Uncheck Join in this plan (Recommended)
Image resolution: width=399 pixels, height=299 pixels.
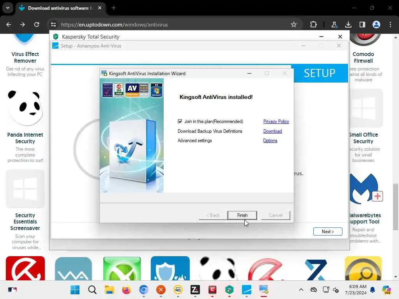tap(180, 121)
